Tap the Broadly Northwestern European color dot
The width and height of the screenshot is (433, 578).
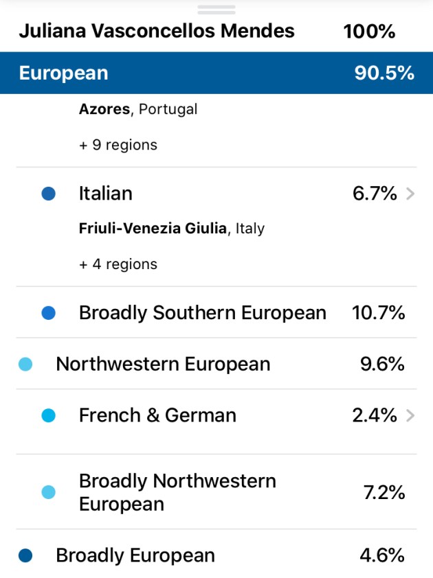48,492
